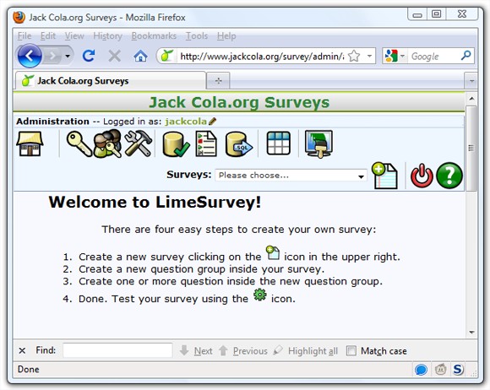Open a new tab with the plus button
The height and width of the screenshot is (390, 490).
click(218, 81)
